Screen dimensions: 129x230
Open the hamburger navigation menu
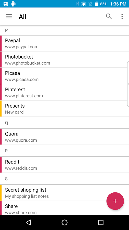tap(9, 16)
